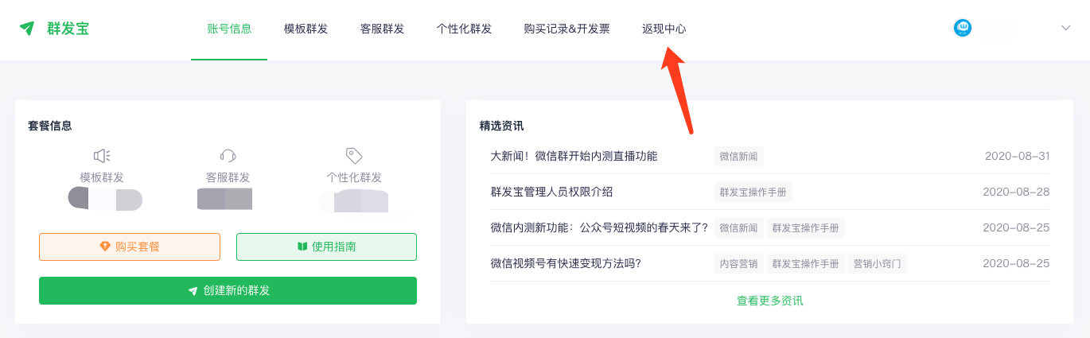Open the 客服群发 tab

pos(382,29)
